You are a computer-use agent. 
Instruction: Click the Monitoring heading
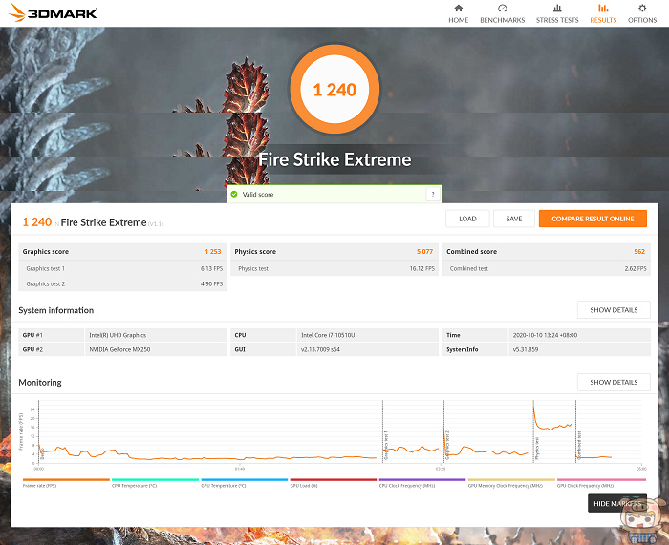pos(40,382)
